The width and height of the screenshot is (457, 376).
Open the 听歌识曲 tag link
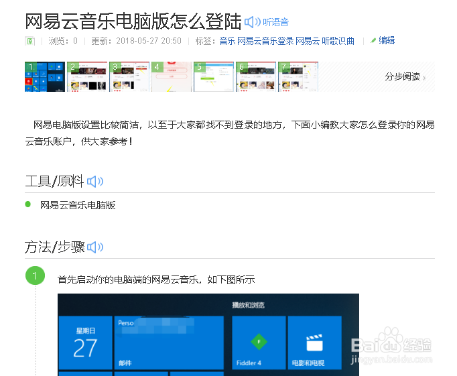338,41
